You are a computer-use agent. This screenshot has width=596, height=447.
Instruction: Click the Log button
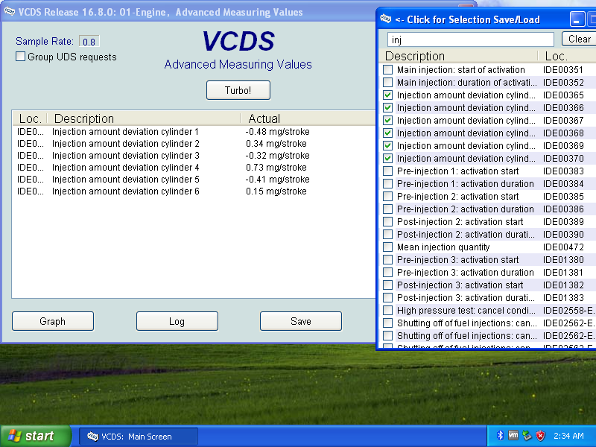click(x=177, y=321)
